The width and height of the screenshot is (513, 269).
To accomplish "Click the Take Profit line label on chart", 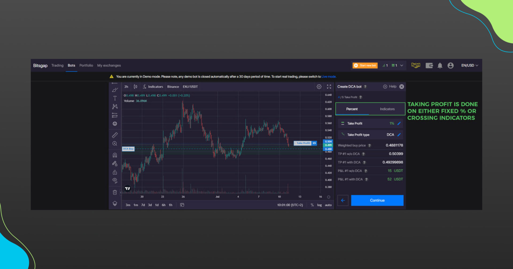I will (x=303, y=143).
